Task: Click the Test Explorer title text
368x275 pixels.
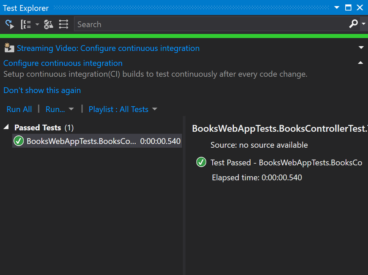Action: pos(25,8)
